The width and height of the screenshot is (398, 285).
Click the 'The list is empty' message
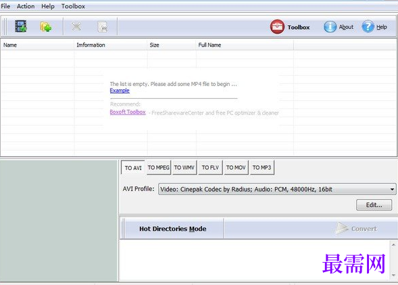coord(173,84)
